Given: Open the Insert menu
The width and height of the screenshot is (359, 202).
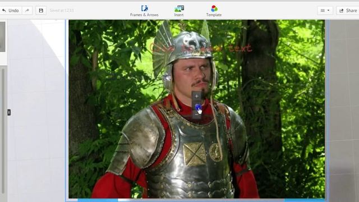Looking at the screenshot, I should coord(179,11).
